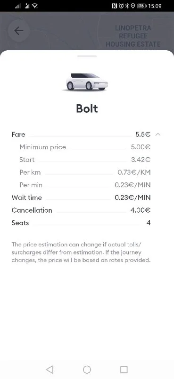This screenshot has height=379, width=174.
Task: Tap the back arrow button
Action: tap(19, 31)
